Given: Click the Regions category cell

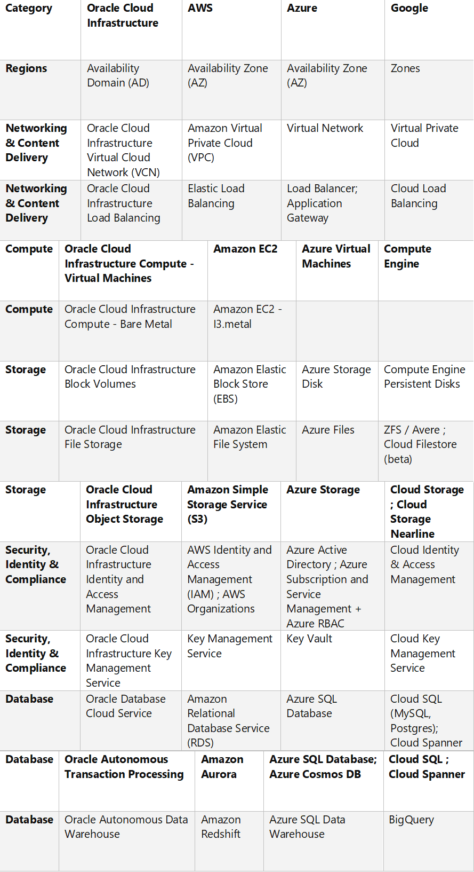Looking at the screenshot, I should coord(26,68).
